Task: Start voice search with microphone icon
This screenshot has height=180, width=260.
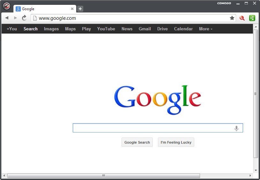Action: (x=236, y=128)
